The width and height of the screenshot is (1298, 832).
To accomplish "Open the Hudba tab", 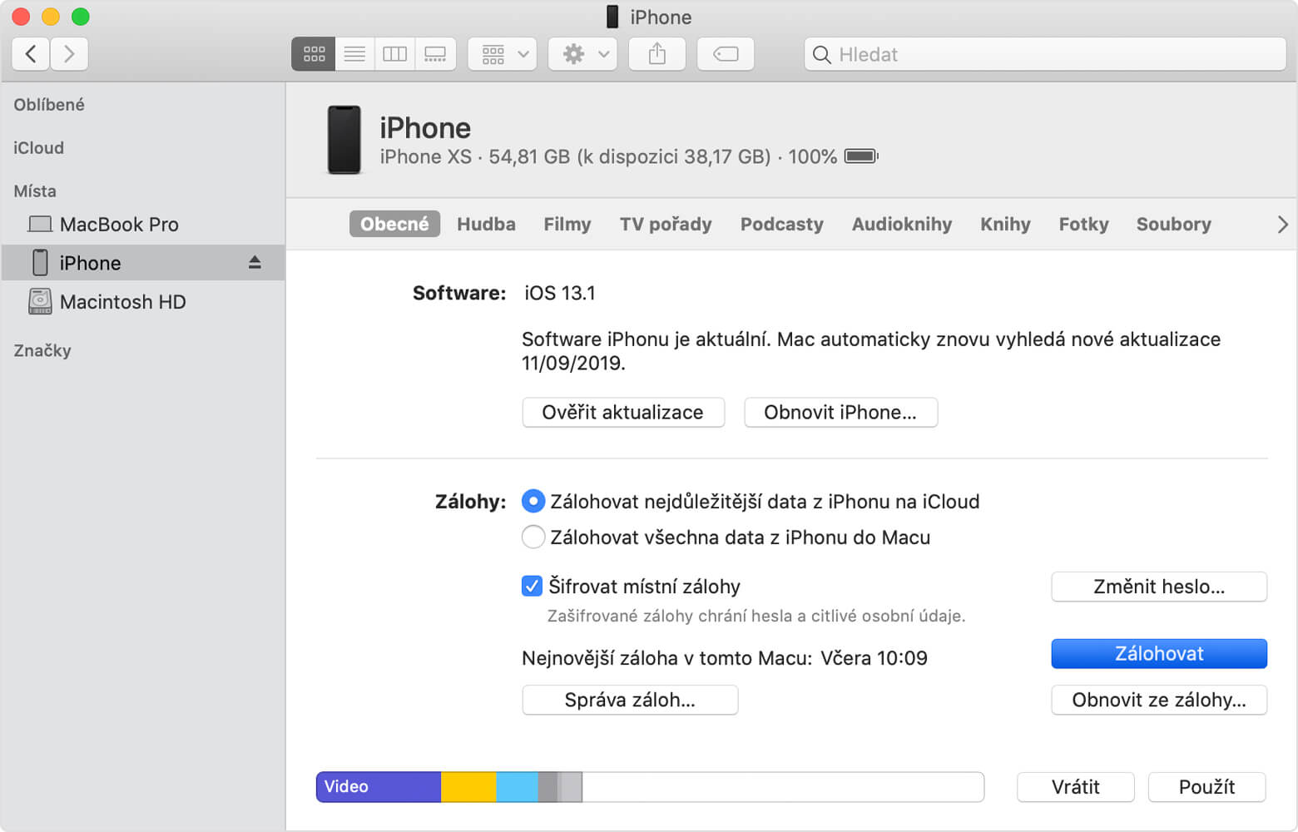I will tap(486, 225).
